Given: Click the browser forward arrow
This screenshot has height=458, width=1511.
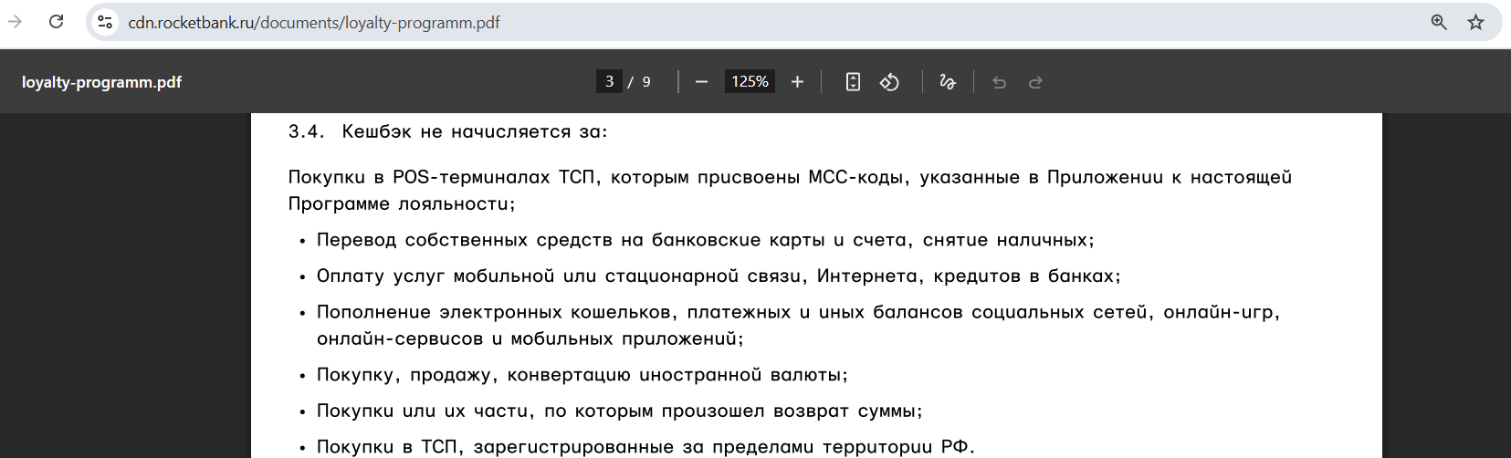Looking at the screenshot, I should (16, 22).
